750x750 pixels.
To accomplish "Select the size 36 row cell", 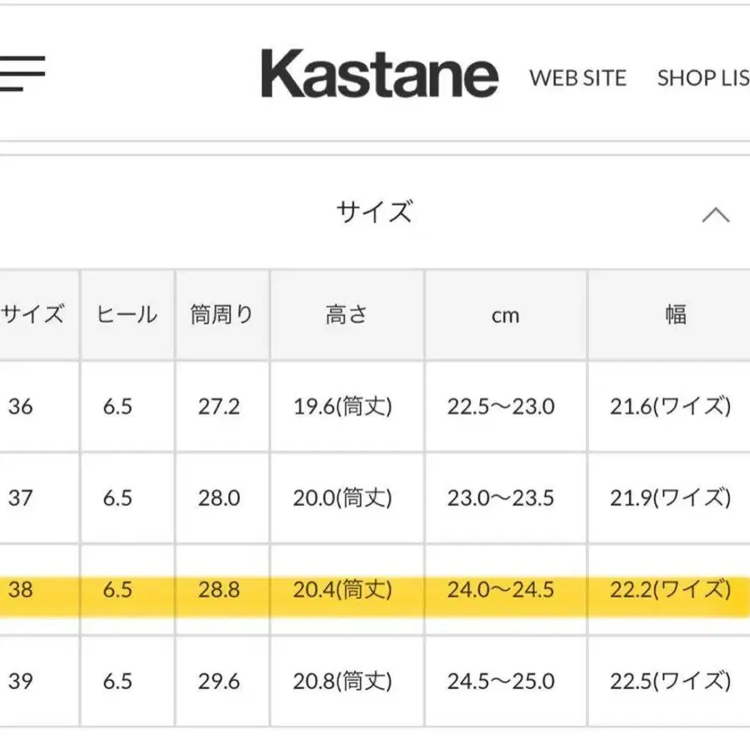I will [21, 407].
